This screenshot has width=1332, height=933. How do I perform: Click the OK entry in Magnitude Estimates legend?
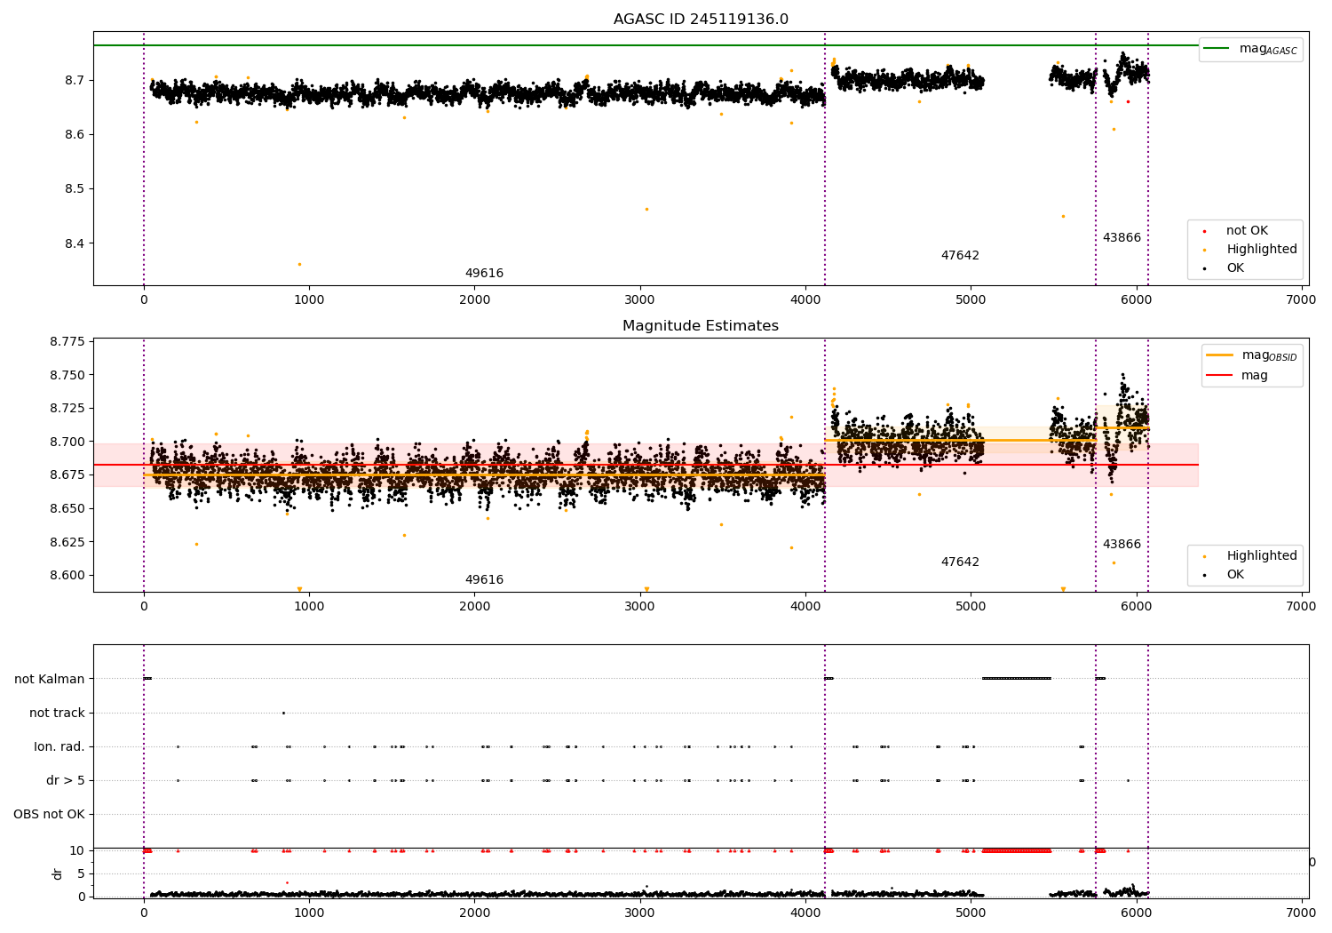(1235, 575)
